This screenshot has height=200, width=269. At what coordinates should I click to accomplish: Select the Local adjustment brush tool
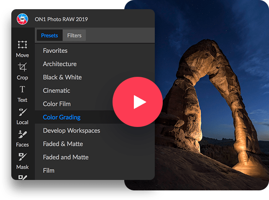point(23,116)
